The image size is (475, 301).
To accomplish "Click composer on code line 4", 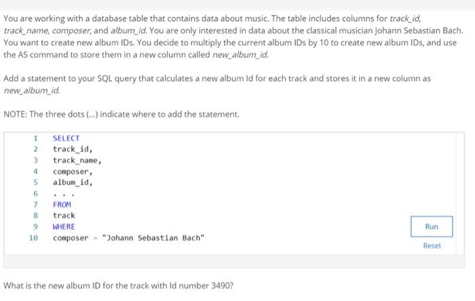I will (73, 171).
